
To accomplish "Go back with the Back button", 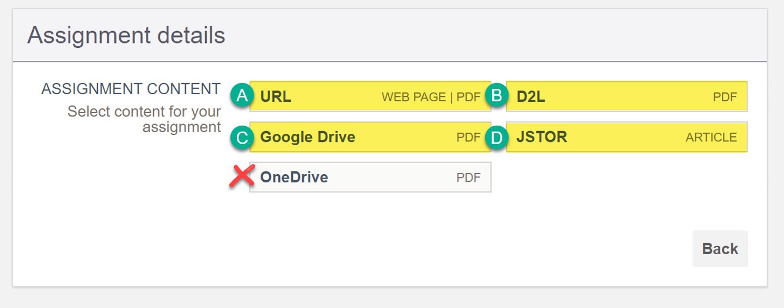I will (720, 249).
